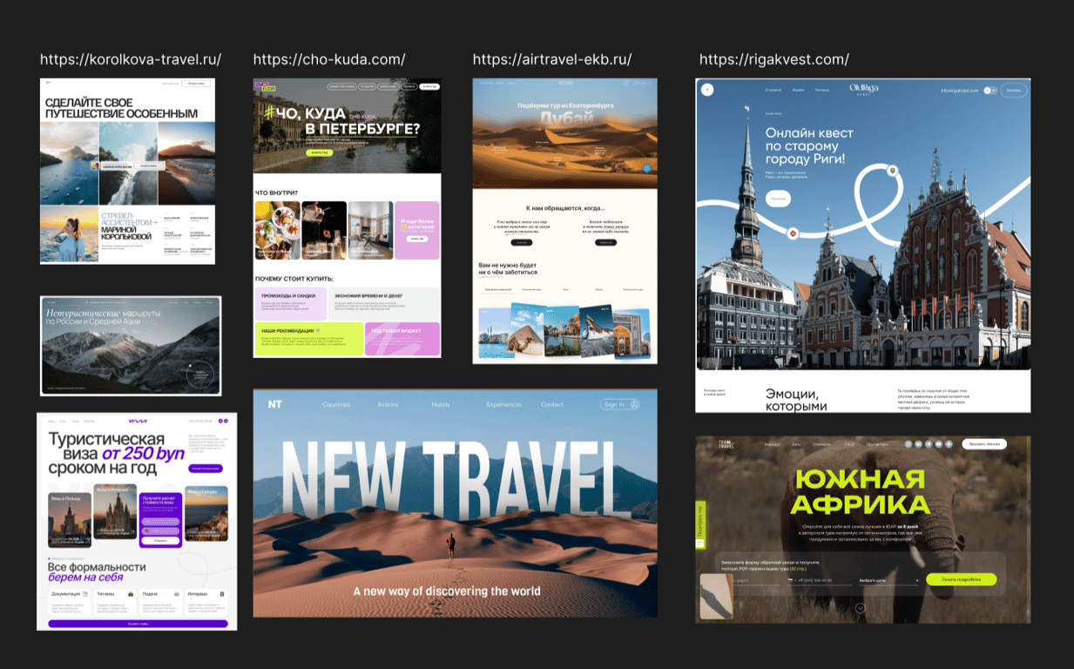This screenshot has height=669, width=1074.
Task: Click the Документация card icon
Action: [85, 594]
